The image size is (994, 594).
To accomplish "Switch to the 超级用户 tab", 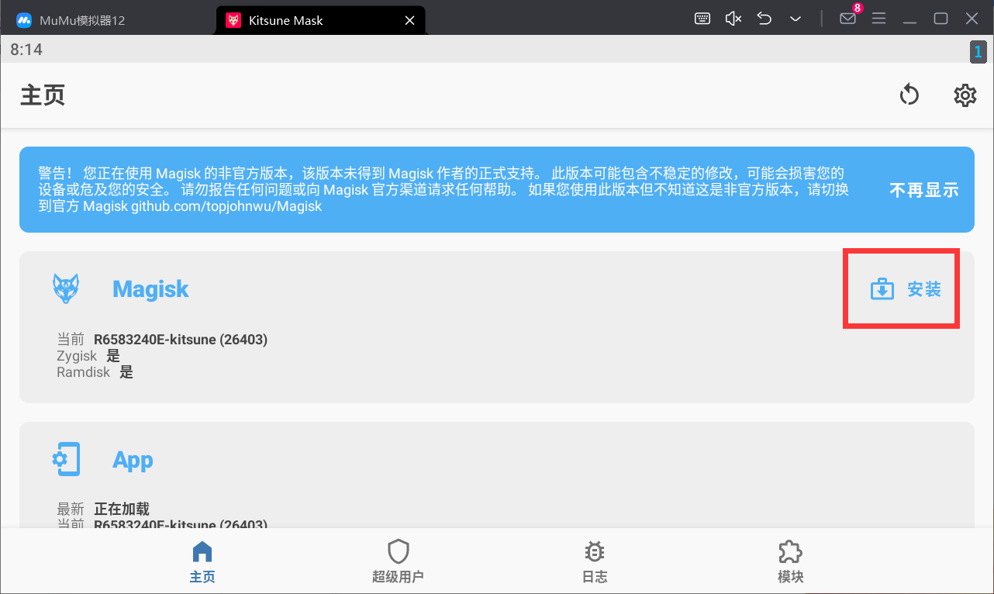I will point(398,561).
